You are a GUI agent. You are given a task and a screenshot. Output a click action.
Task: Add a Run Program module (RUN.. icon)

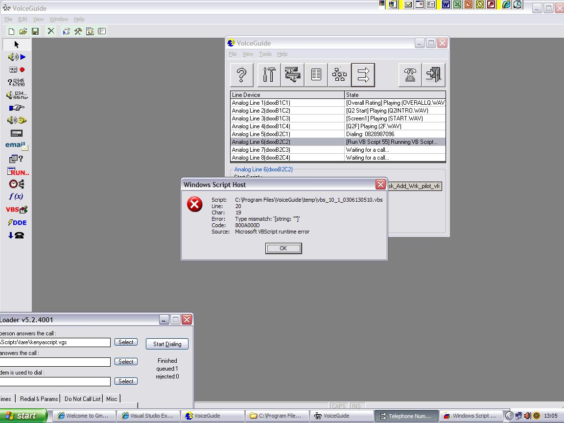(x=18, y=171)
